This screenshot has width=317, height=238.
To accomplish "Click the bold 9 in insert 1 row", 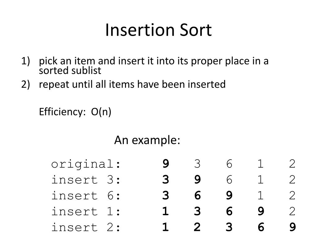I will point(261,211).
